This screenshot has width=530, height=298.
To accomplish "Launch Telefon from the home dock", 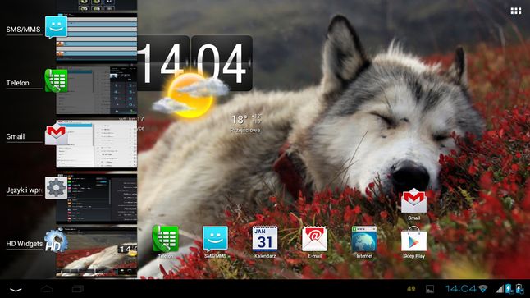I will click(x=166, y=241).
